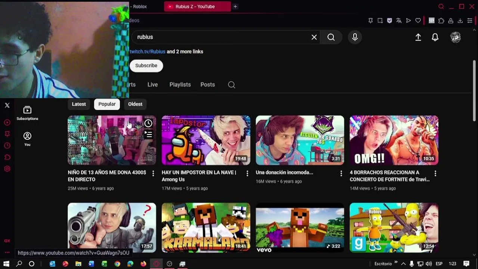
Task: Open the Posts channel tab
Action: point(208,85)
